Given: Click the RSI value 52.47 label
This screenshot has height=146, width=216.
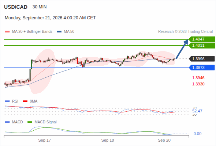Looking at the screenshot, I should click(197, 111).
